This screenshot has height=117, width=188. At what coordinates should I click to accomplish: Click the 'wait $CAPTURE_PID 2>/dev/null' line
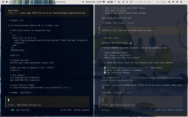pos(25,80)
